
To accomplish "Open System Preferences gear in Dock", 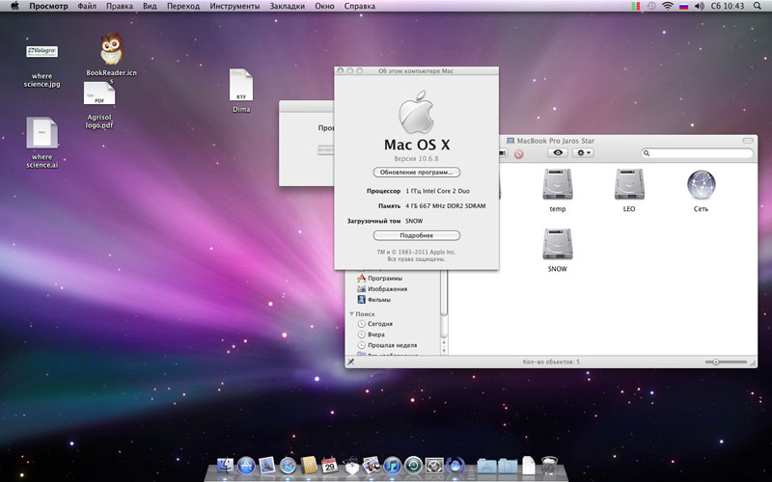I will point(434,465).
